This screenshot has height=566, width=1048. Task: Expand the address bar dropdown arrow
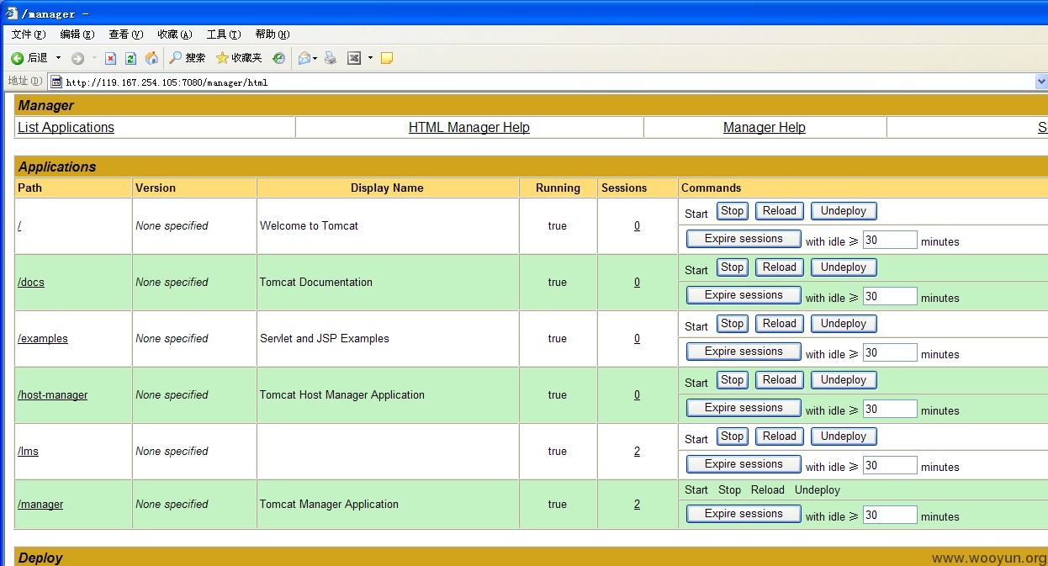click(1041, 82)
